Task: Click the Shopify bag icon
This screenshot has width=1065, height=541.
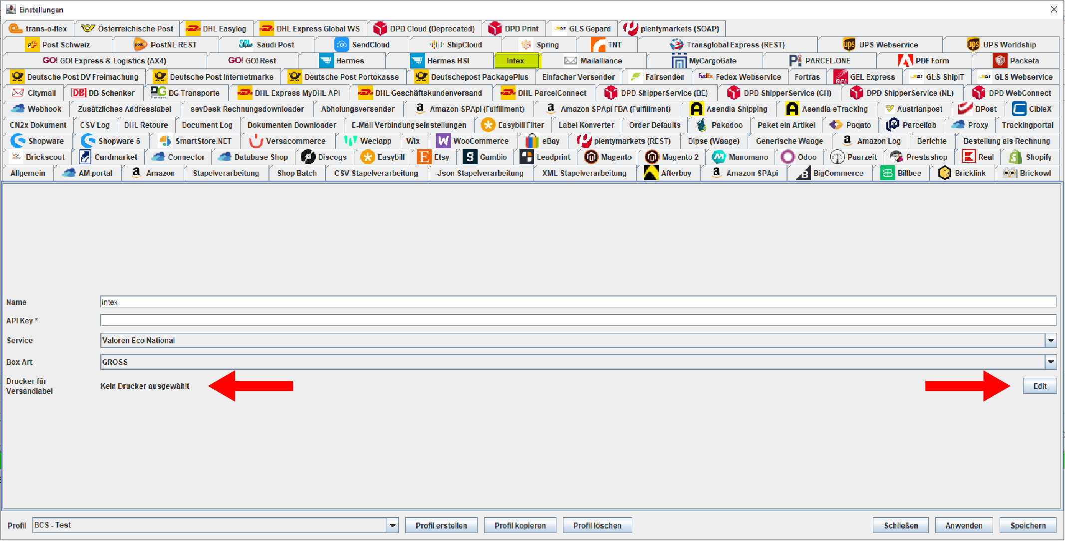Action: (1015, 157)
